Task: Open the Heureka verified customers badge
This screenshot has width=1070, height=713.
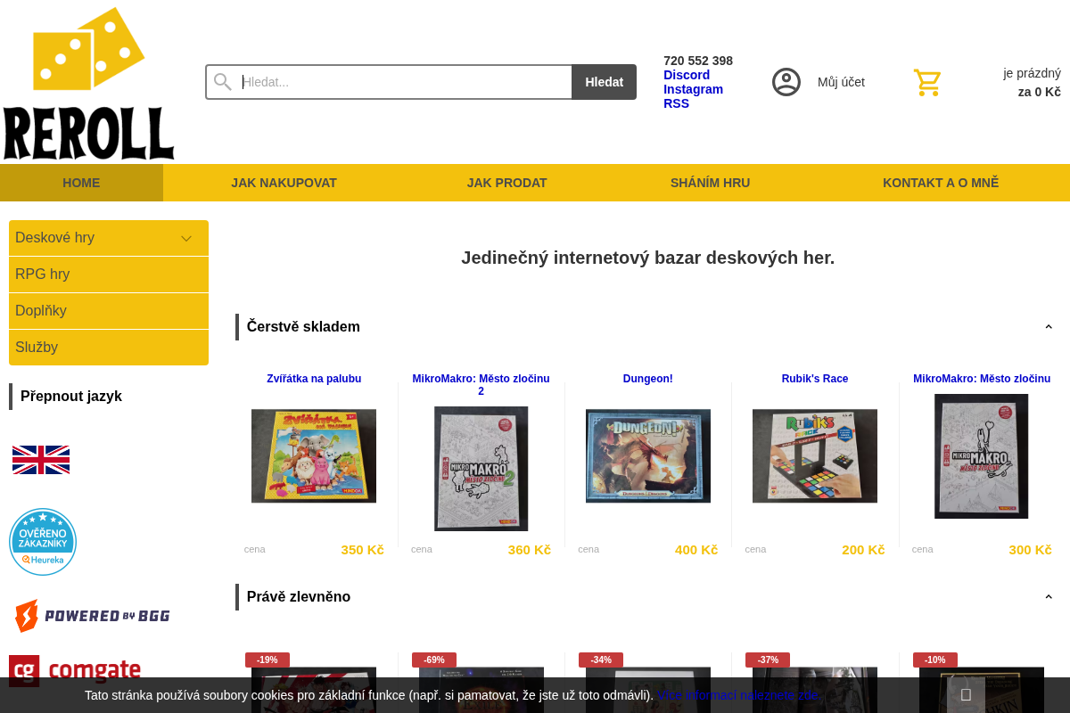Action: (43, 542)
